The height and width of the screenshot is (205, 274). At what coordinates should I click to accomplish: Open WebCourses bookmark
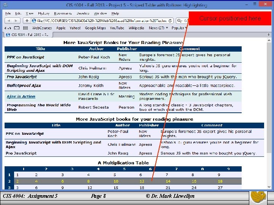42,28
